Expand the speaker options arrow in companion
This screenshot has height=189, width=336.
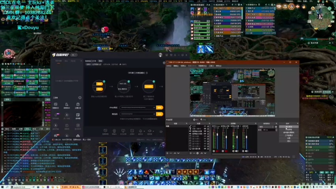pos(153,131)
